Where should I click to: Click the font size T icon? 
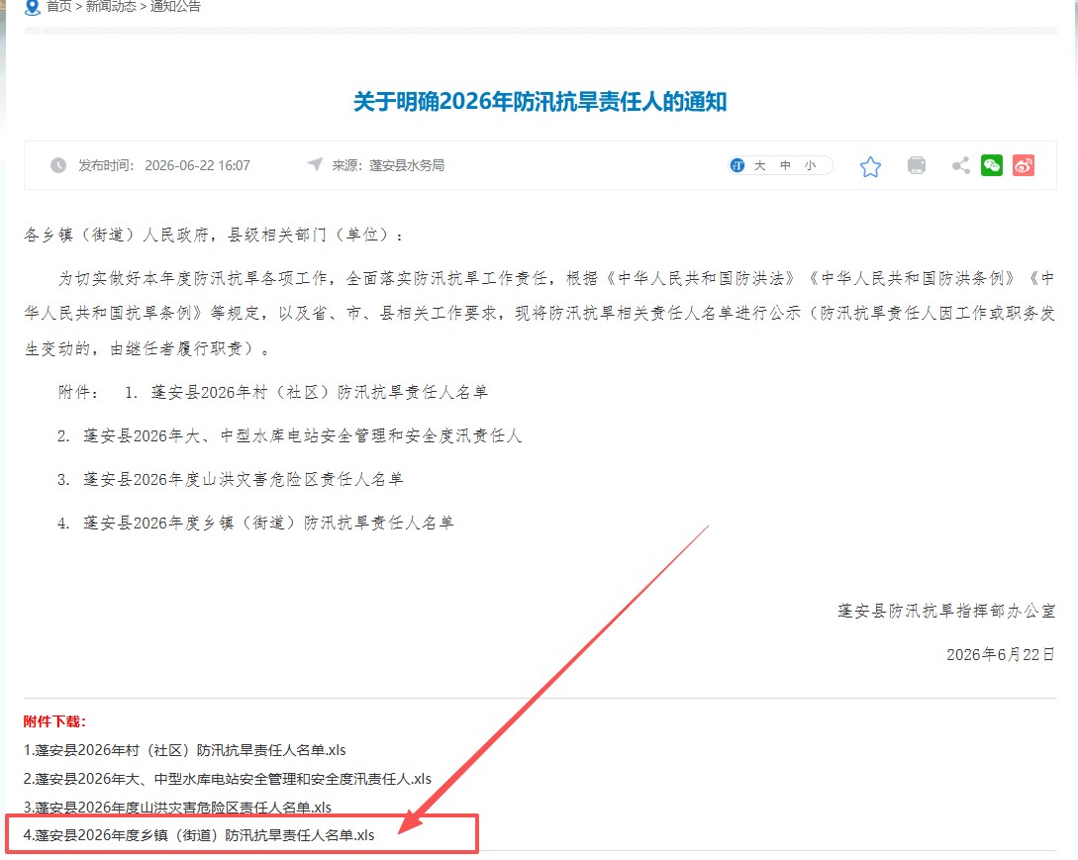pos(737,165)
